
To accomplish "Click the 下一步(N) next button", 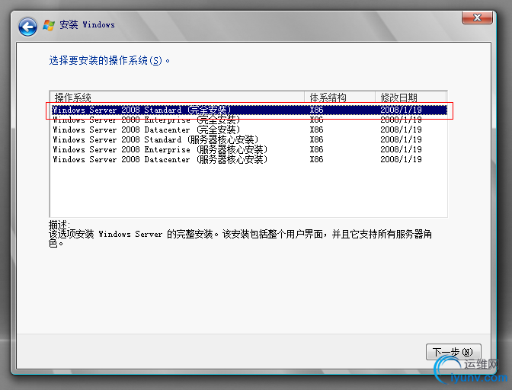I will click(x=453, y=352).
